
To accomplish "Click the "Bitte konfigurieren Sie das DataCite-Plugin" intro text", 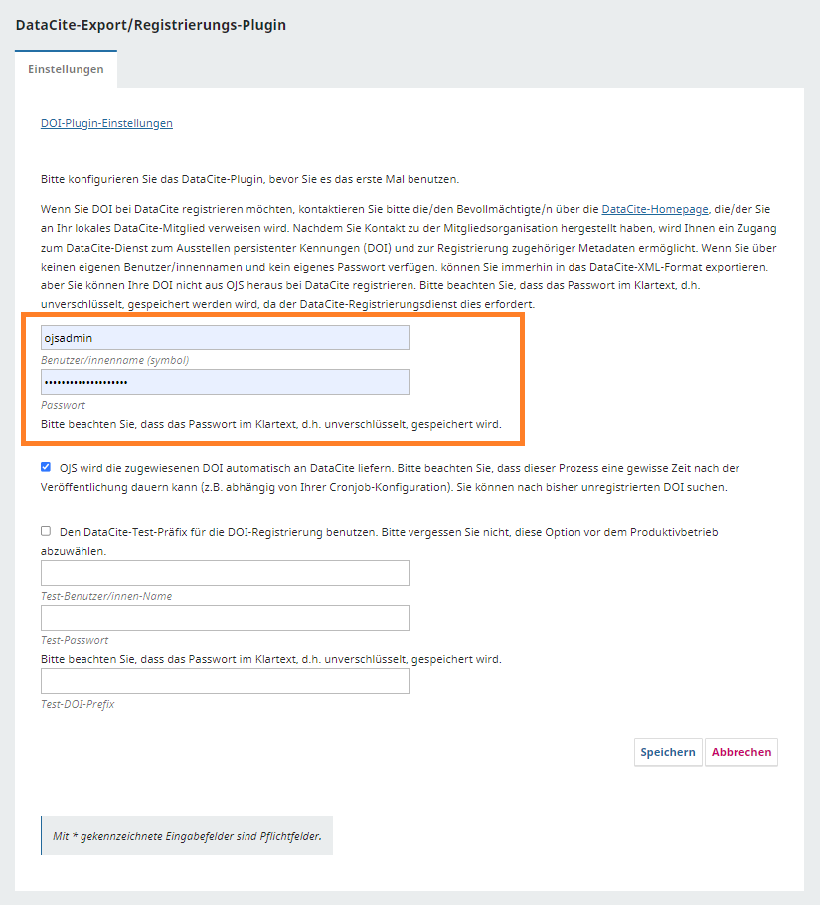I will pos(249,179).
